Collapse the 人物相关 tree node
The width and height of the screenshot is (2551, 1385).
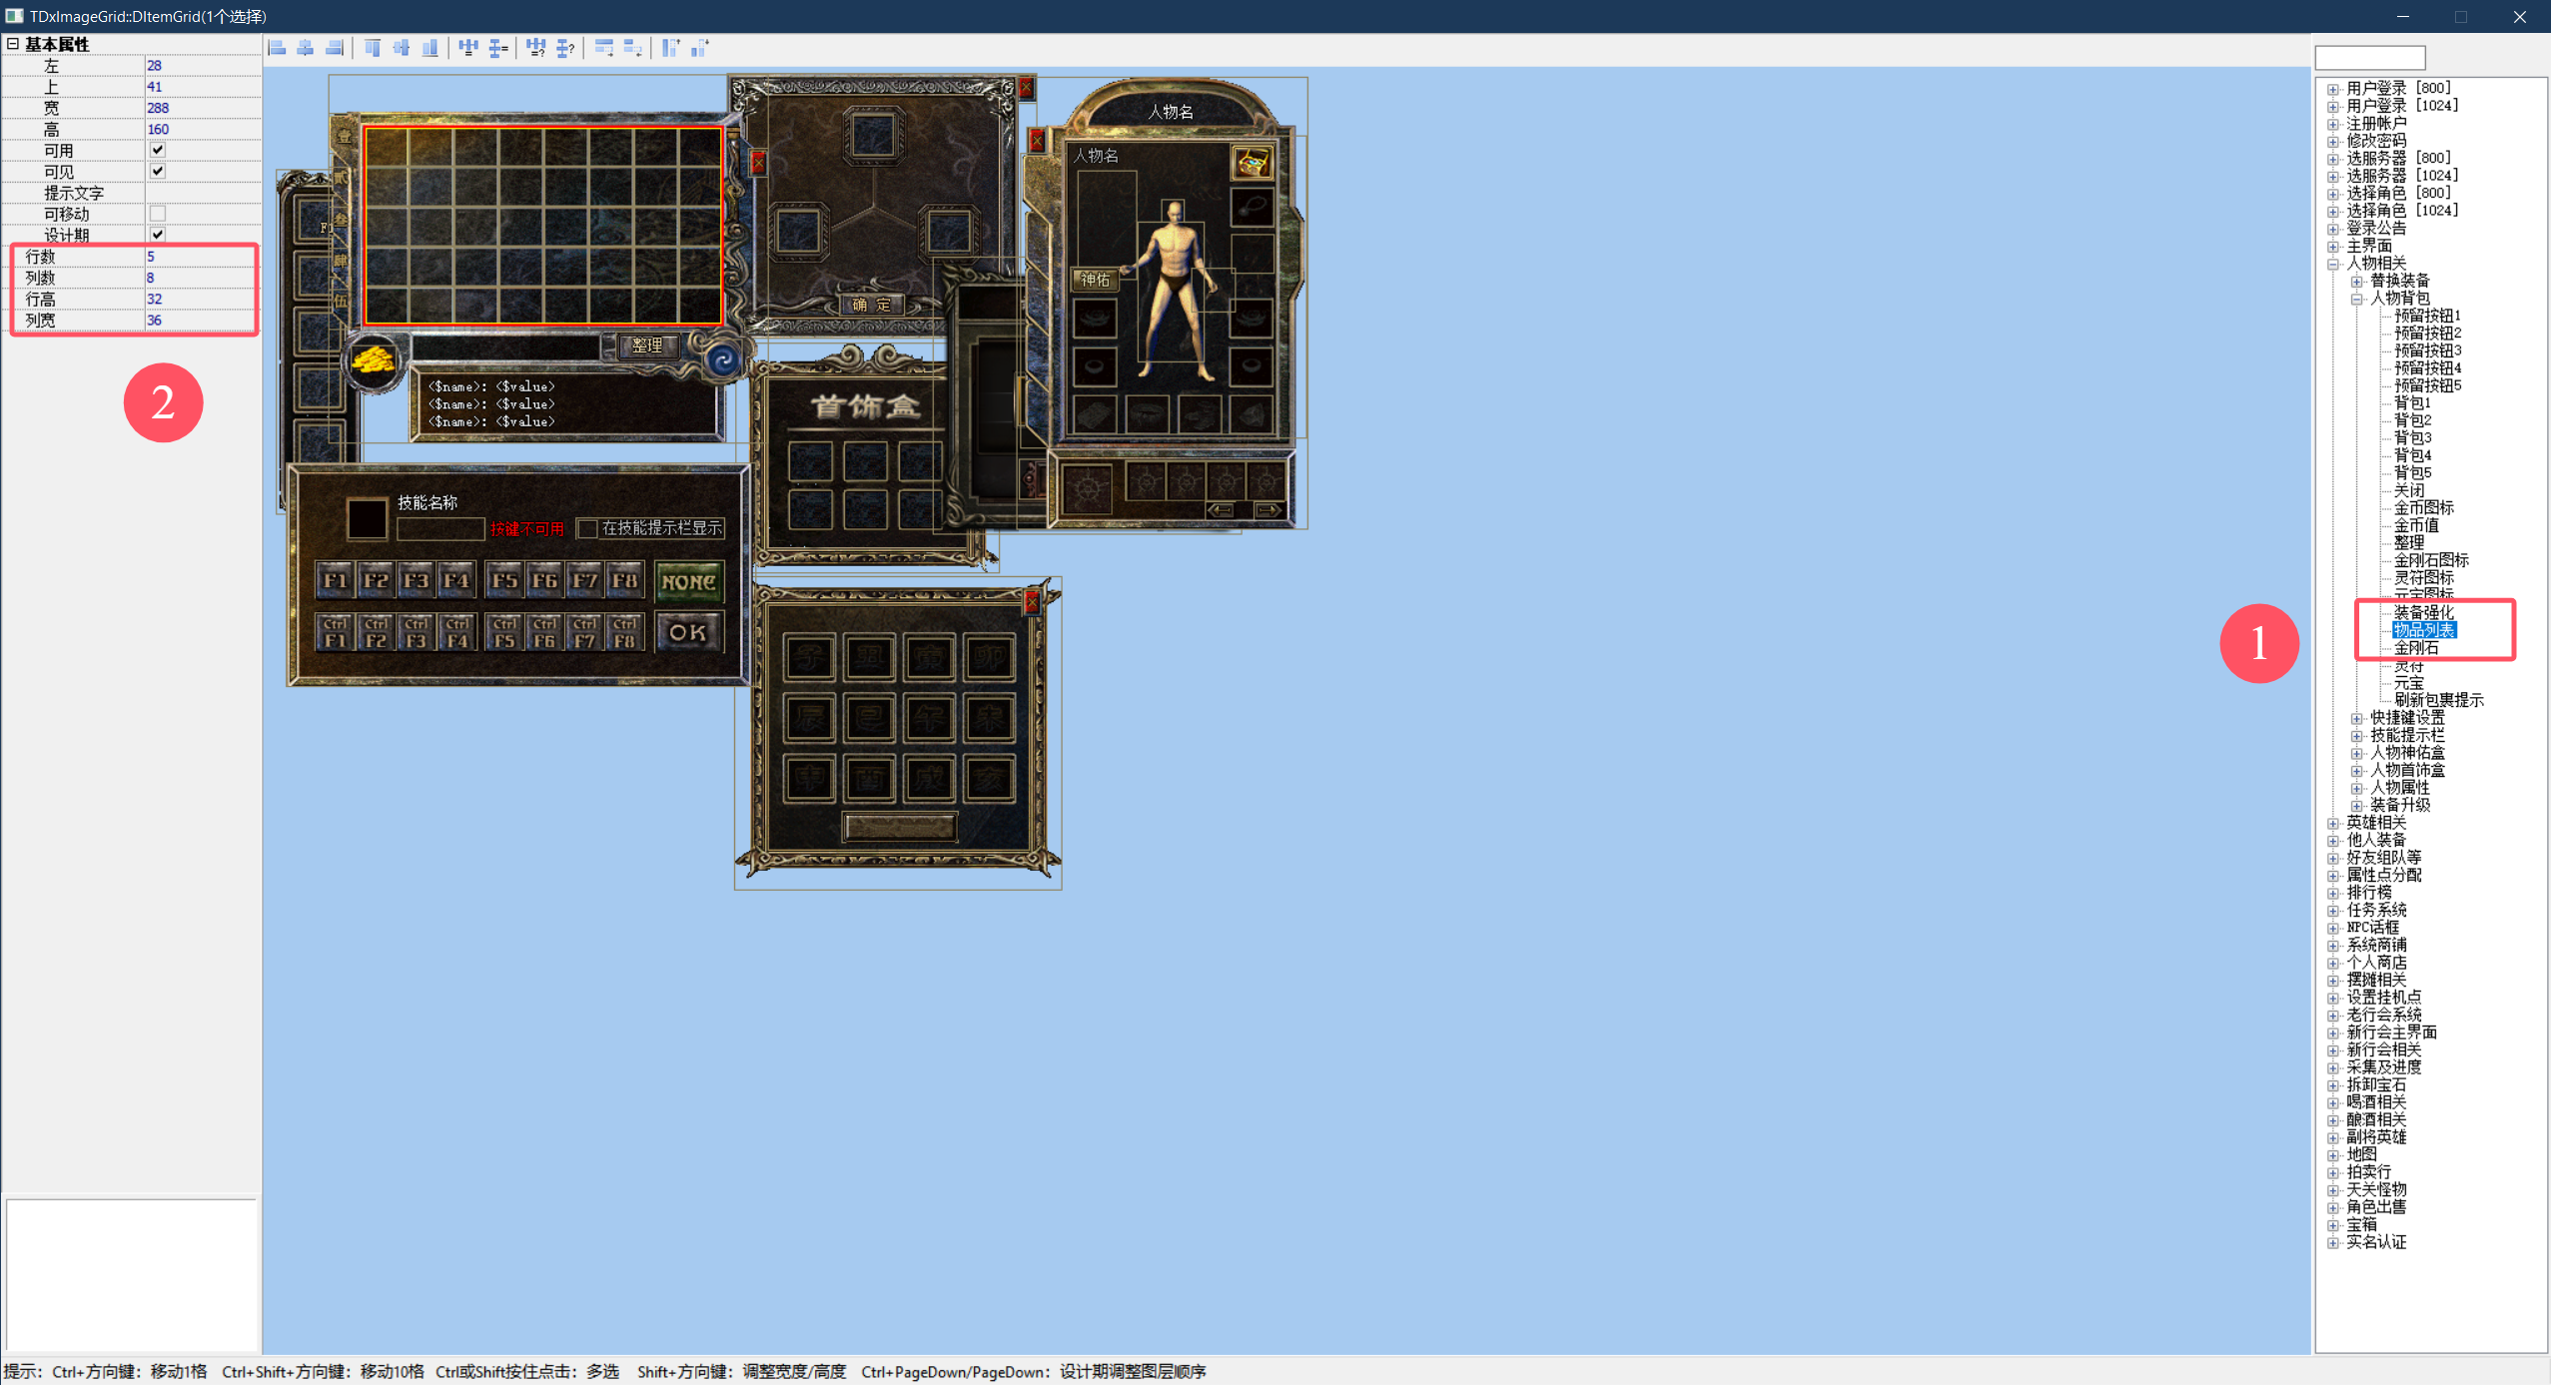coord(2333,264)
